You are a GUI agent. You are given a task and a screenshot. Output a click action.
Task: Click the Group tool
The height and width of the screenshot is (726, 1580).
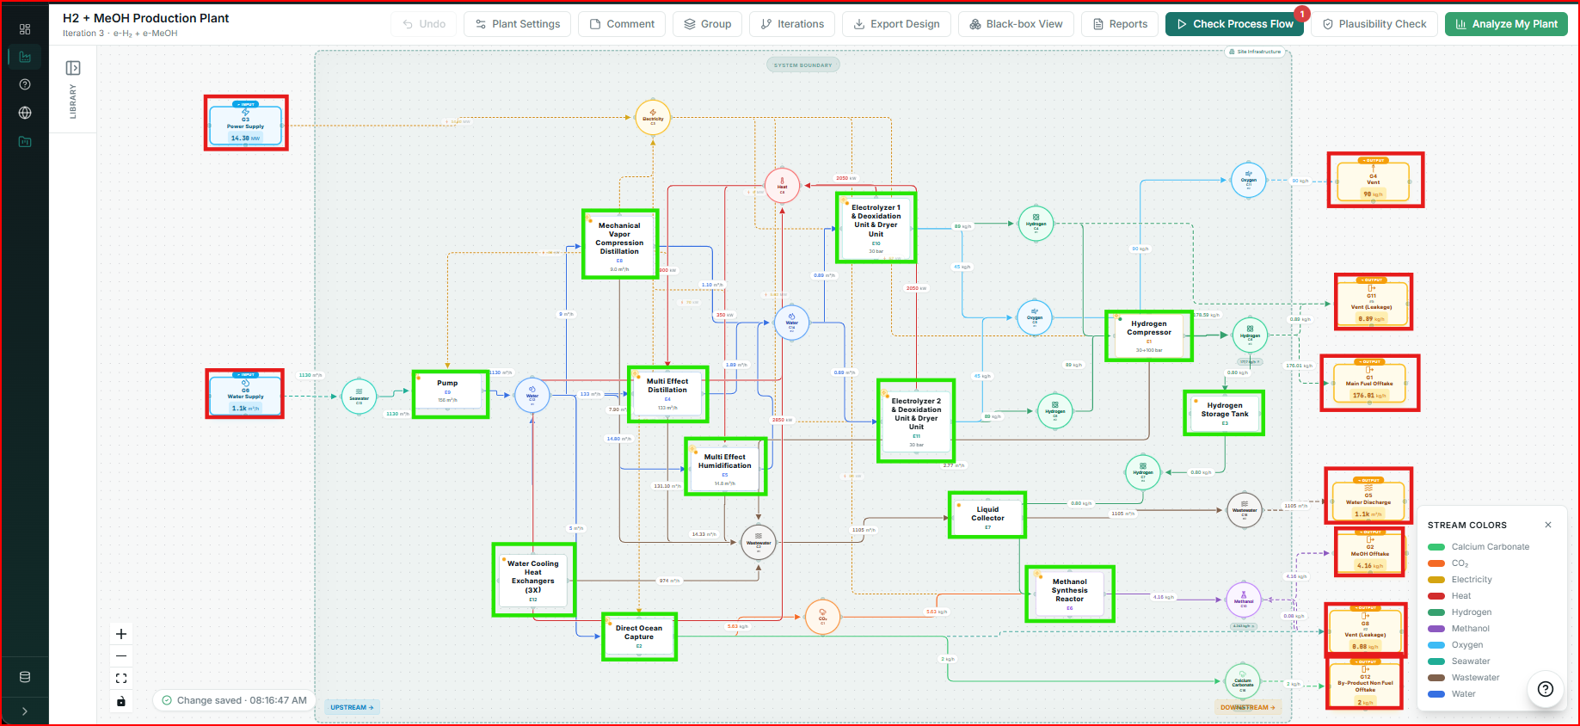coord(707,24)
